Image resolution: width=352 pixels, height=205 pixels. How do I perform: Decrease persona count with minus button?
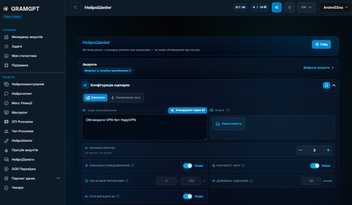pos(300,150)
